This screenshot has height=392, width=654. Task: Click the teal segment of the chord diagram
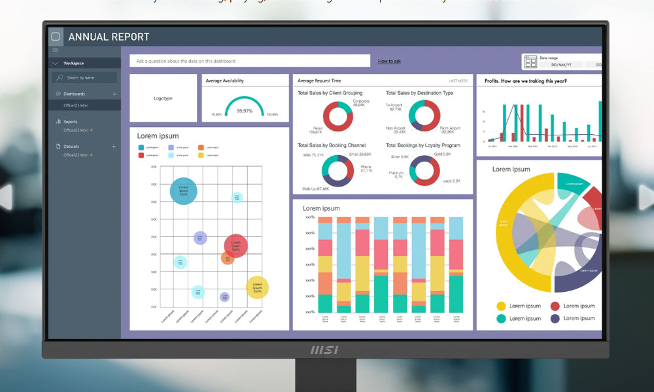574,183
